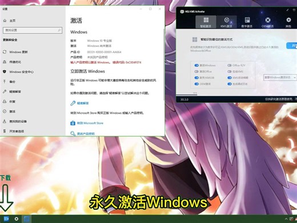Click the Windows 10 专业版 version text
Screen dimensions: 297x223
[99, 41]
